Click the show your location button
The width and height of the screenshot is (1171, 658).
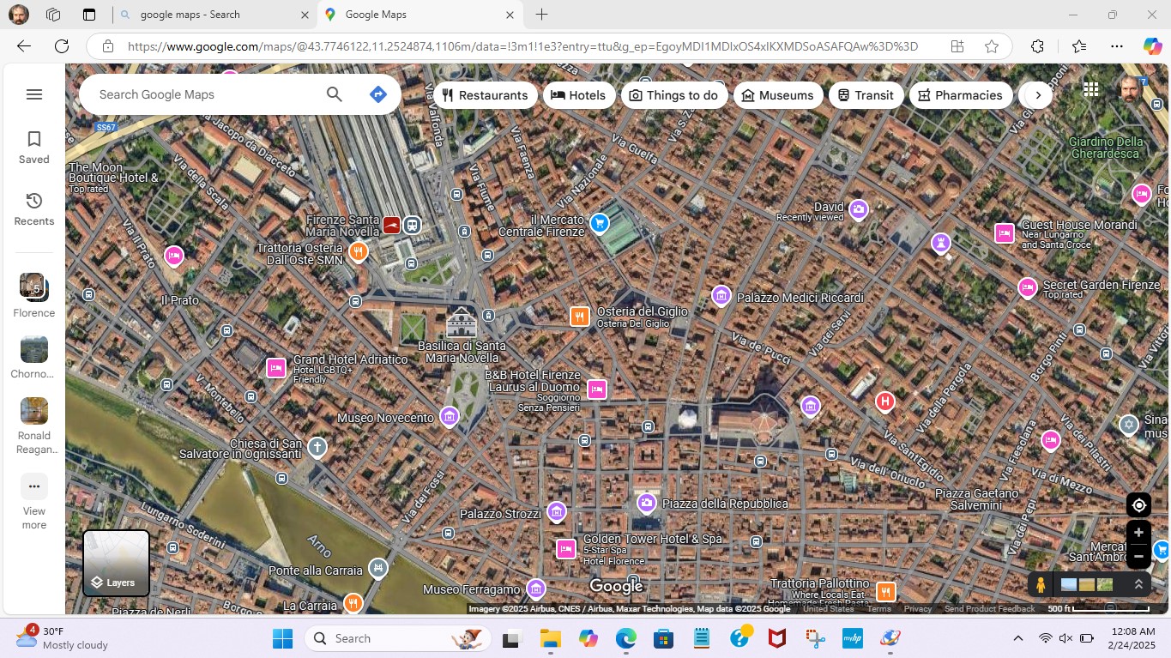click(1138, 504)
